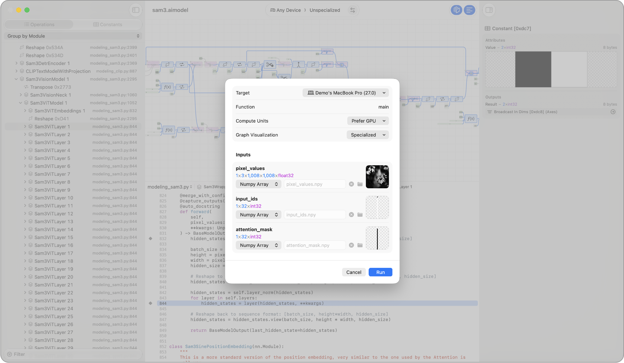Click breakpoint diamond at line 844

(150, 303)
